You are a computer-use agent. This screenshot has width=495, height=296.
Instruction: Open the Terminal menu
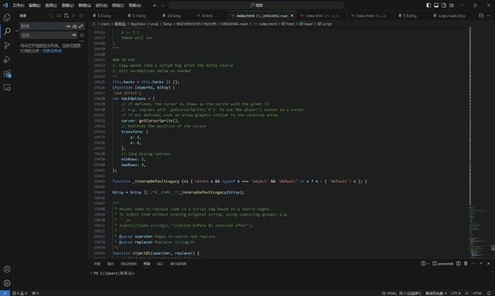[x=118, y=6]
